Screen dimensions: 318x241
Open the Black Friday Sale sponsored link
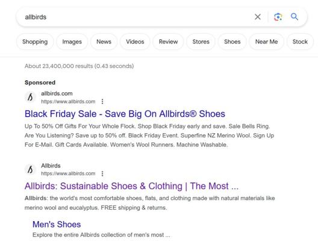pos(125,114)
